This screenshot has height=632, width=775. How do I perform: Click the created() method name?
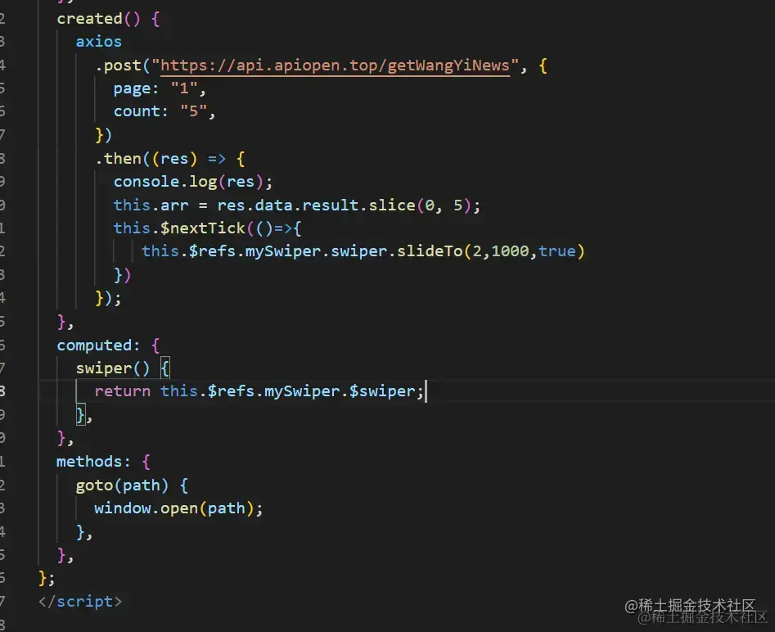pyautogui.click(x=89, y=19)
